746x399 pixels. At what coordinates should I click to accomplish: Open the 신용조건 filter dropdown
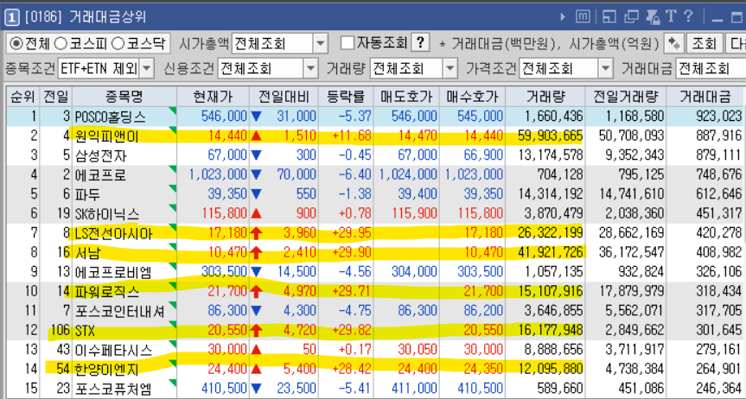pos(310,69)
